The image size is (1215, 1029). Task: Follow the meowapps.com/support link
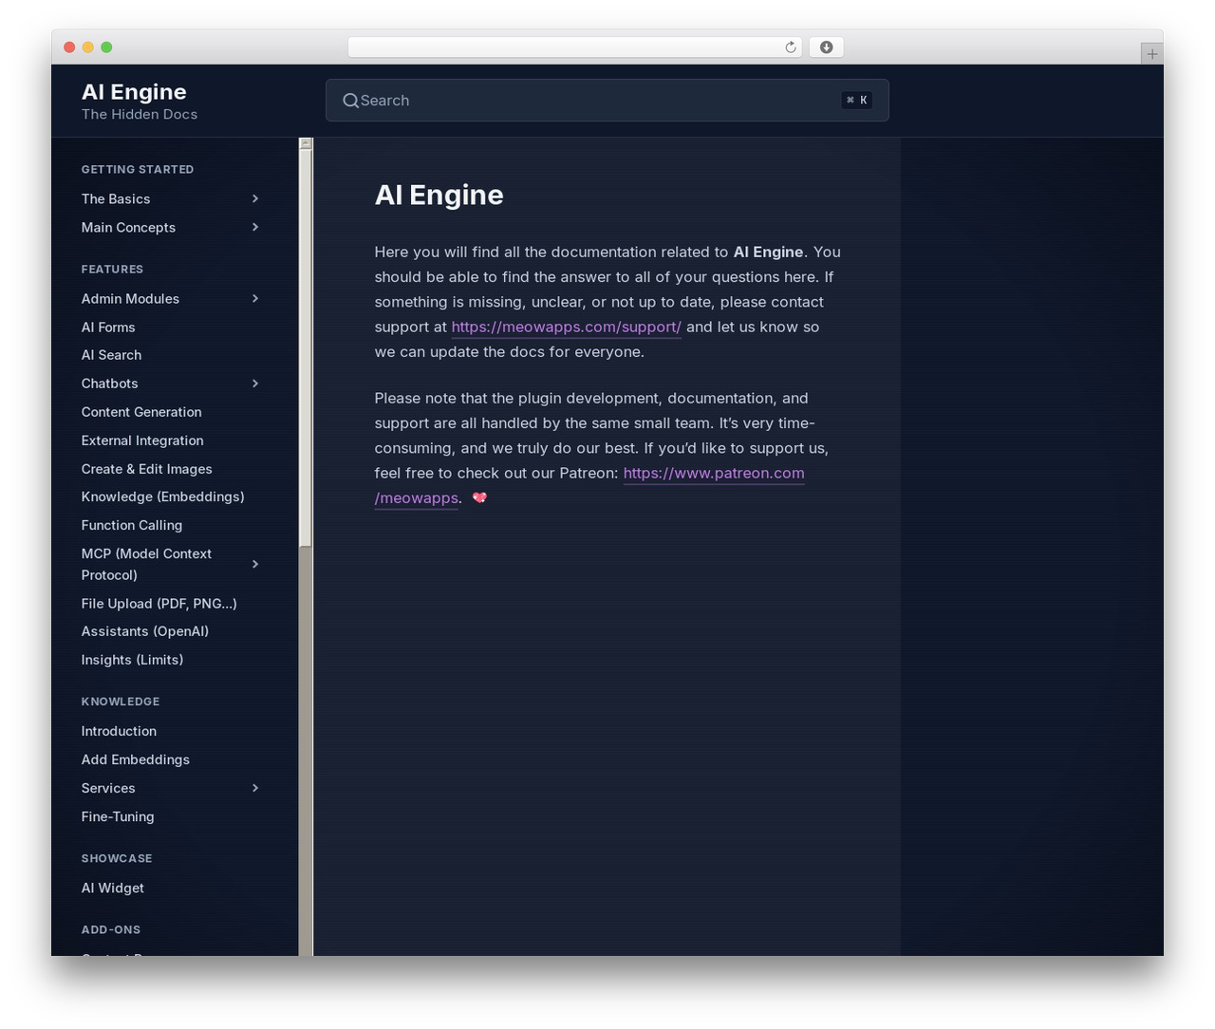point(566,327)
